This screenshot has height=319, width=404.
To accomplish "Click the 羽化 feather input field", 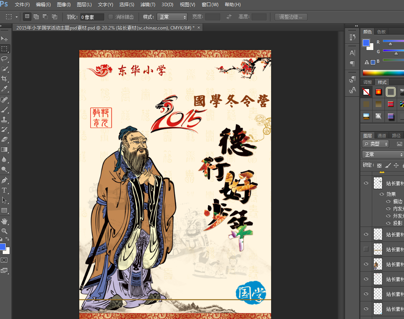I will tap(92, 17).
